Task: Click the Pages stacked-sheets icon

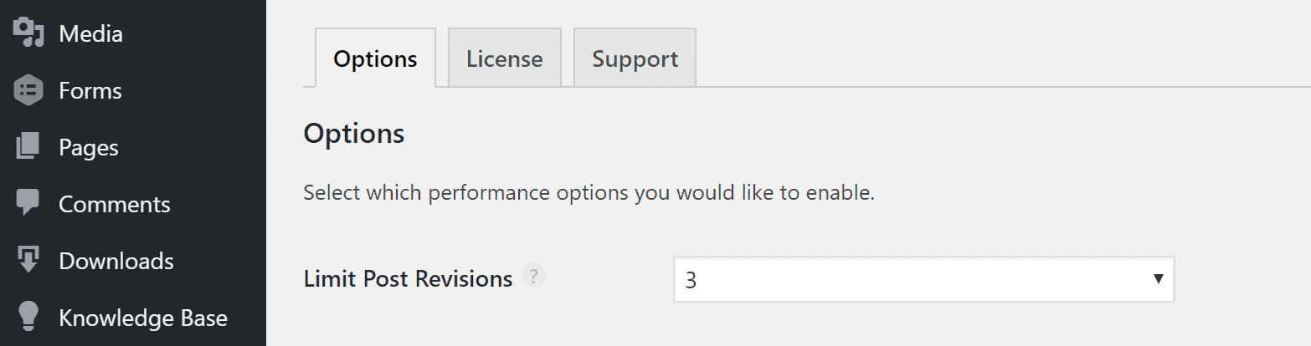Action: pos(28,147)
